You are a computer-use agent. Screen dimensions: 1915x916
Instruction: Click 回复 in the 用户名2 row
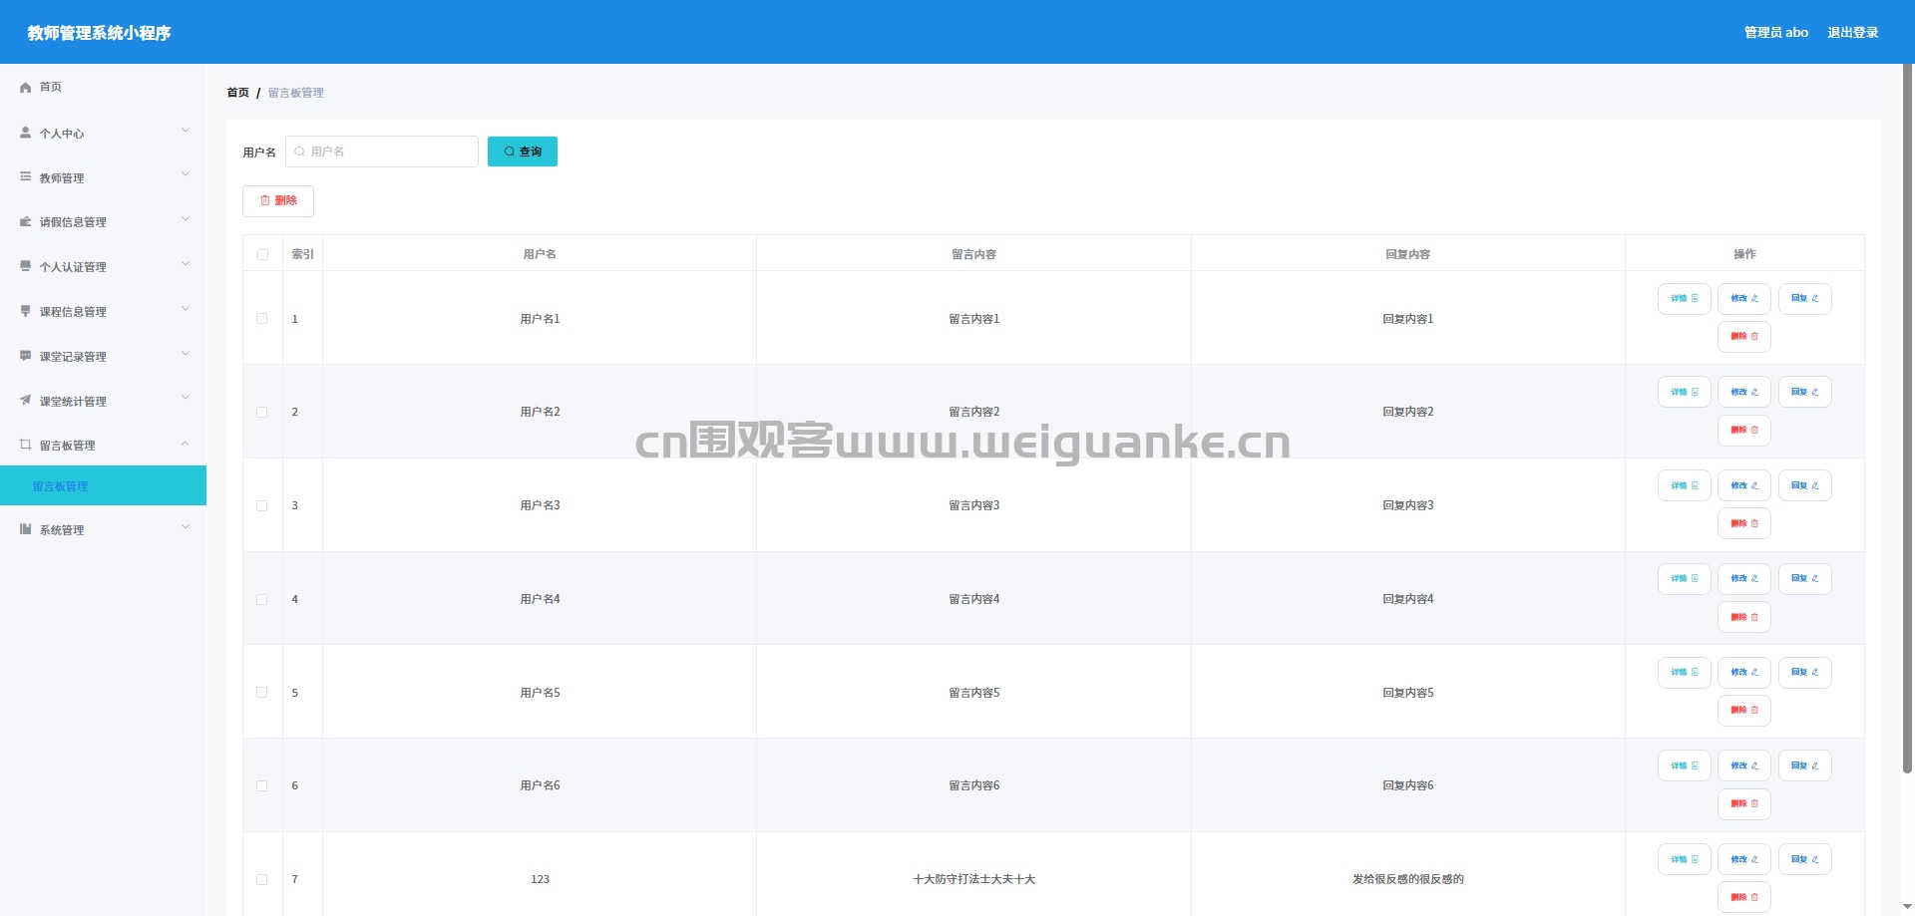click(x=1804, y=392)
